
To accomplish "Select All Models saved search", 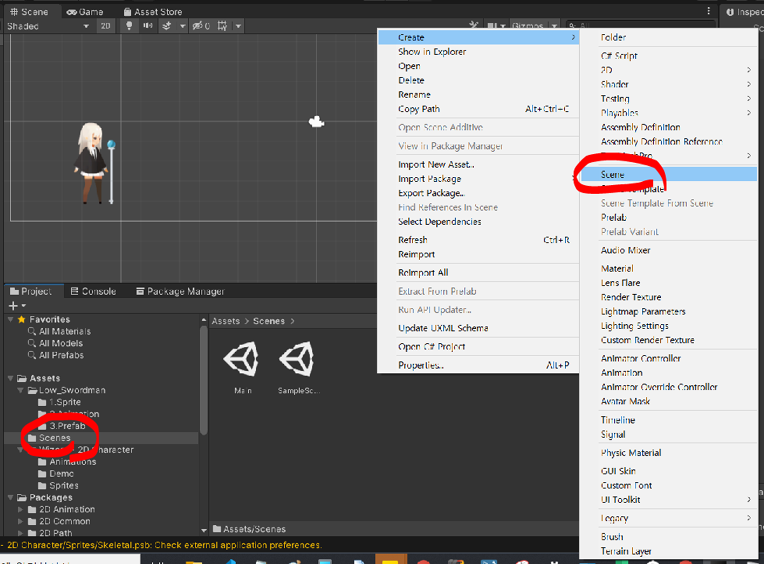I will click(61, 343).
